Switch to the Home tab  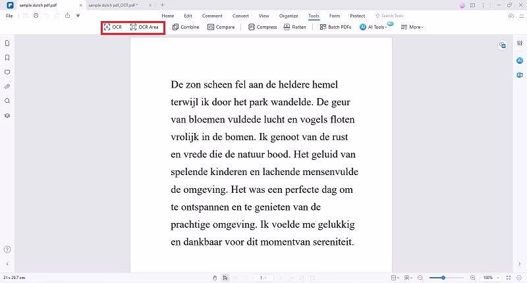tap(168, 16)
